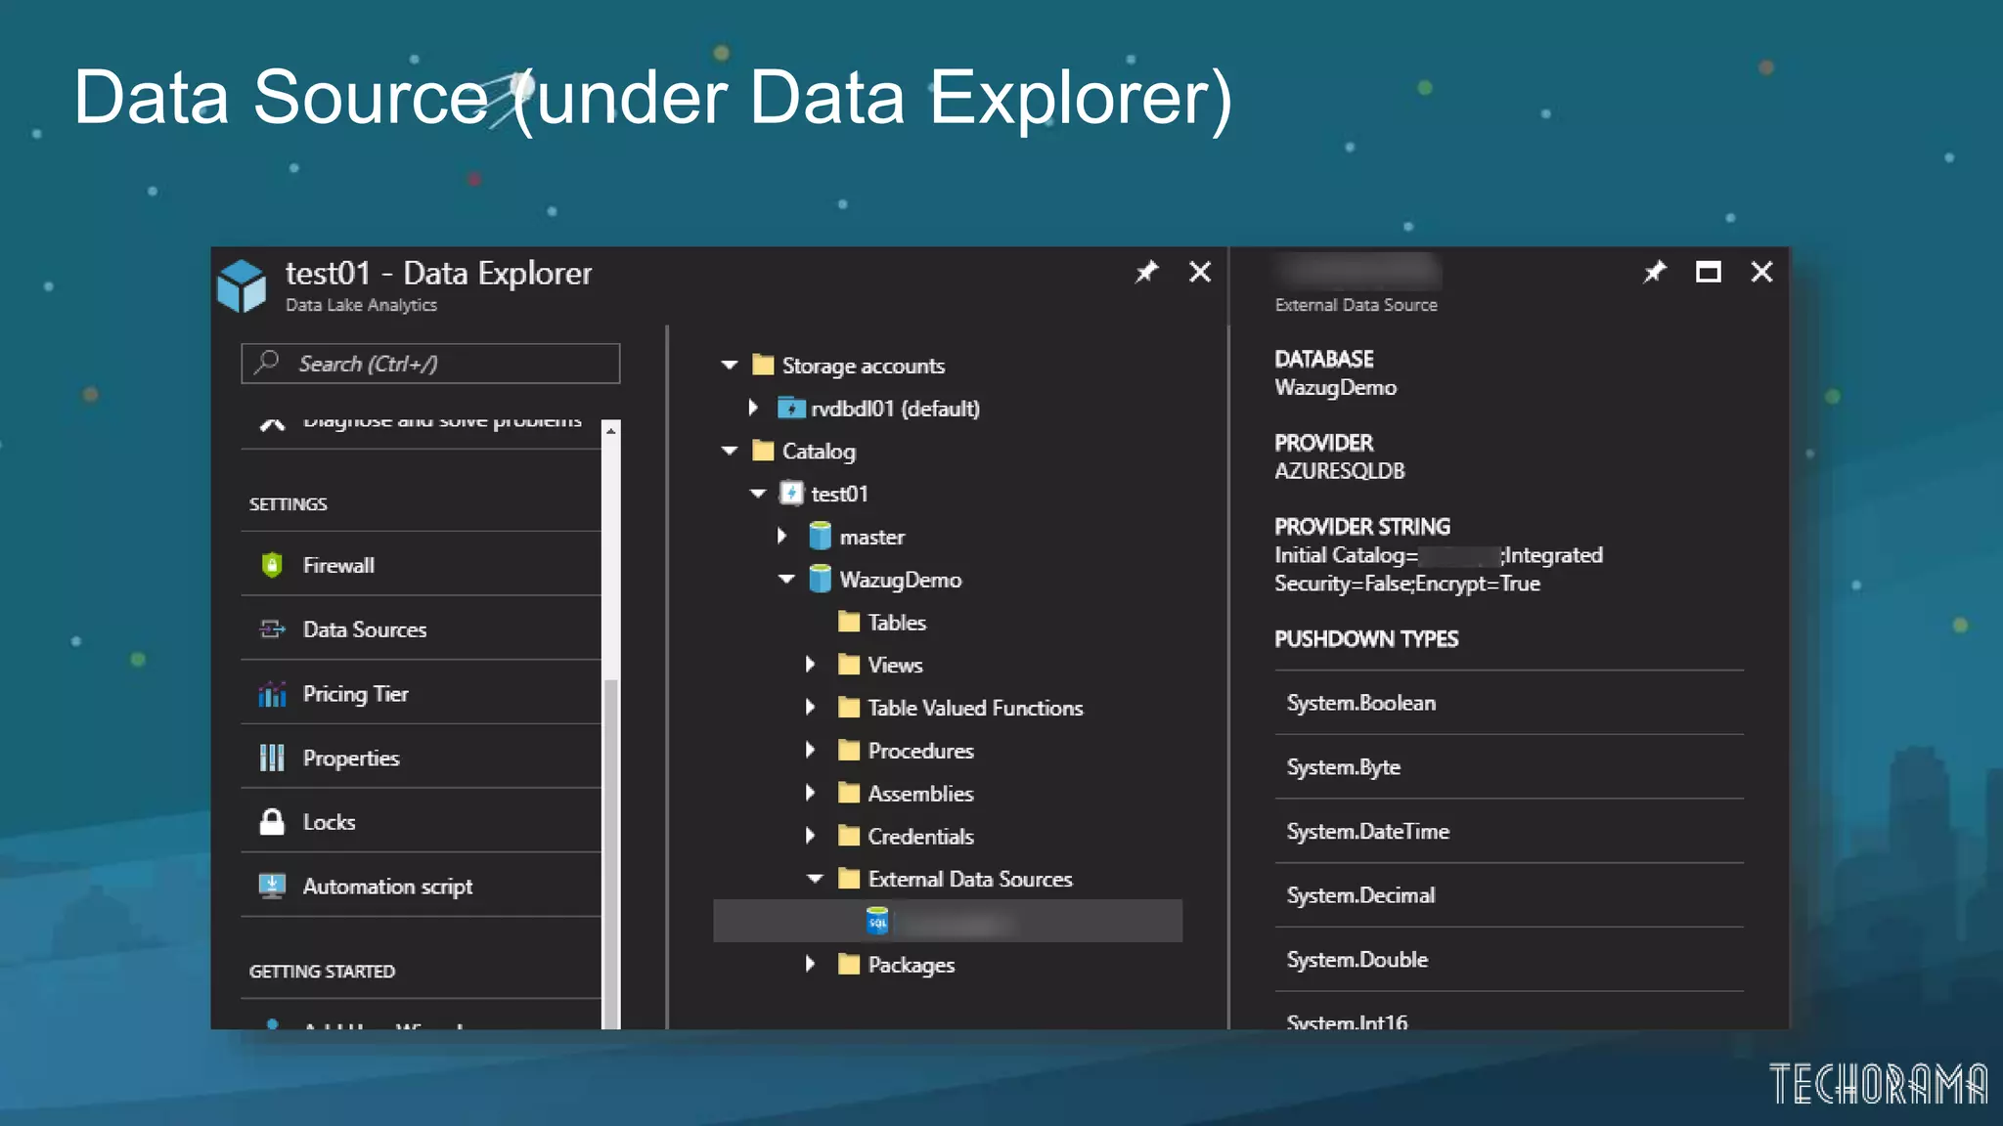Expand the Views folder
The width and height of the screenshot is (2003, 1126).
[x=810, y=665]
